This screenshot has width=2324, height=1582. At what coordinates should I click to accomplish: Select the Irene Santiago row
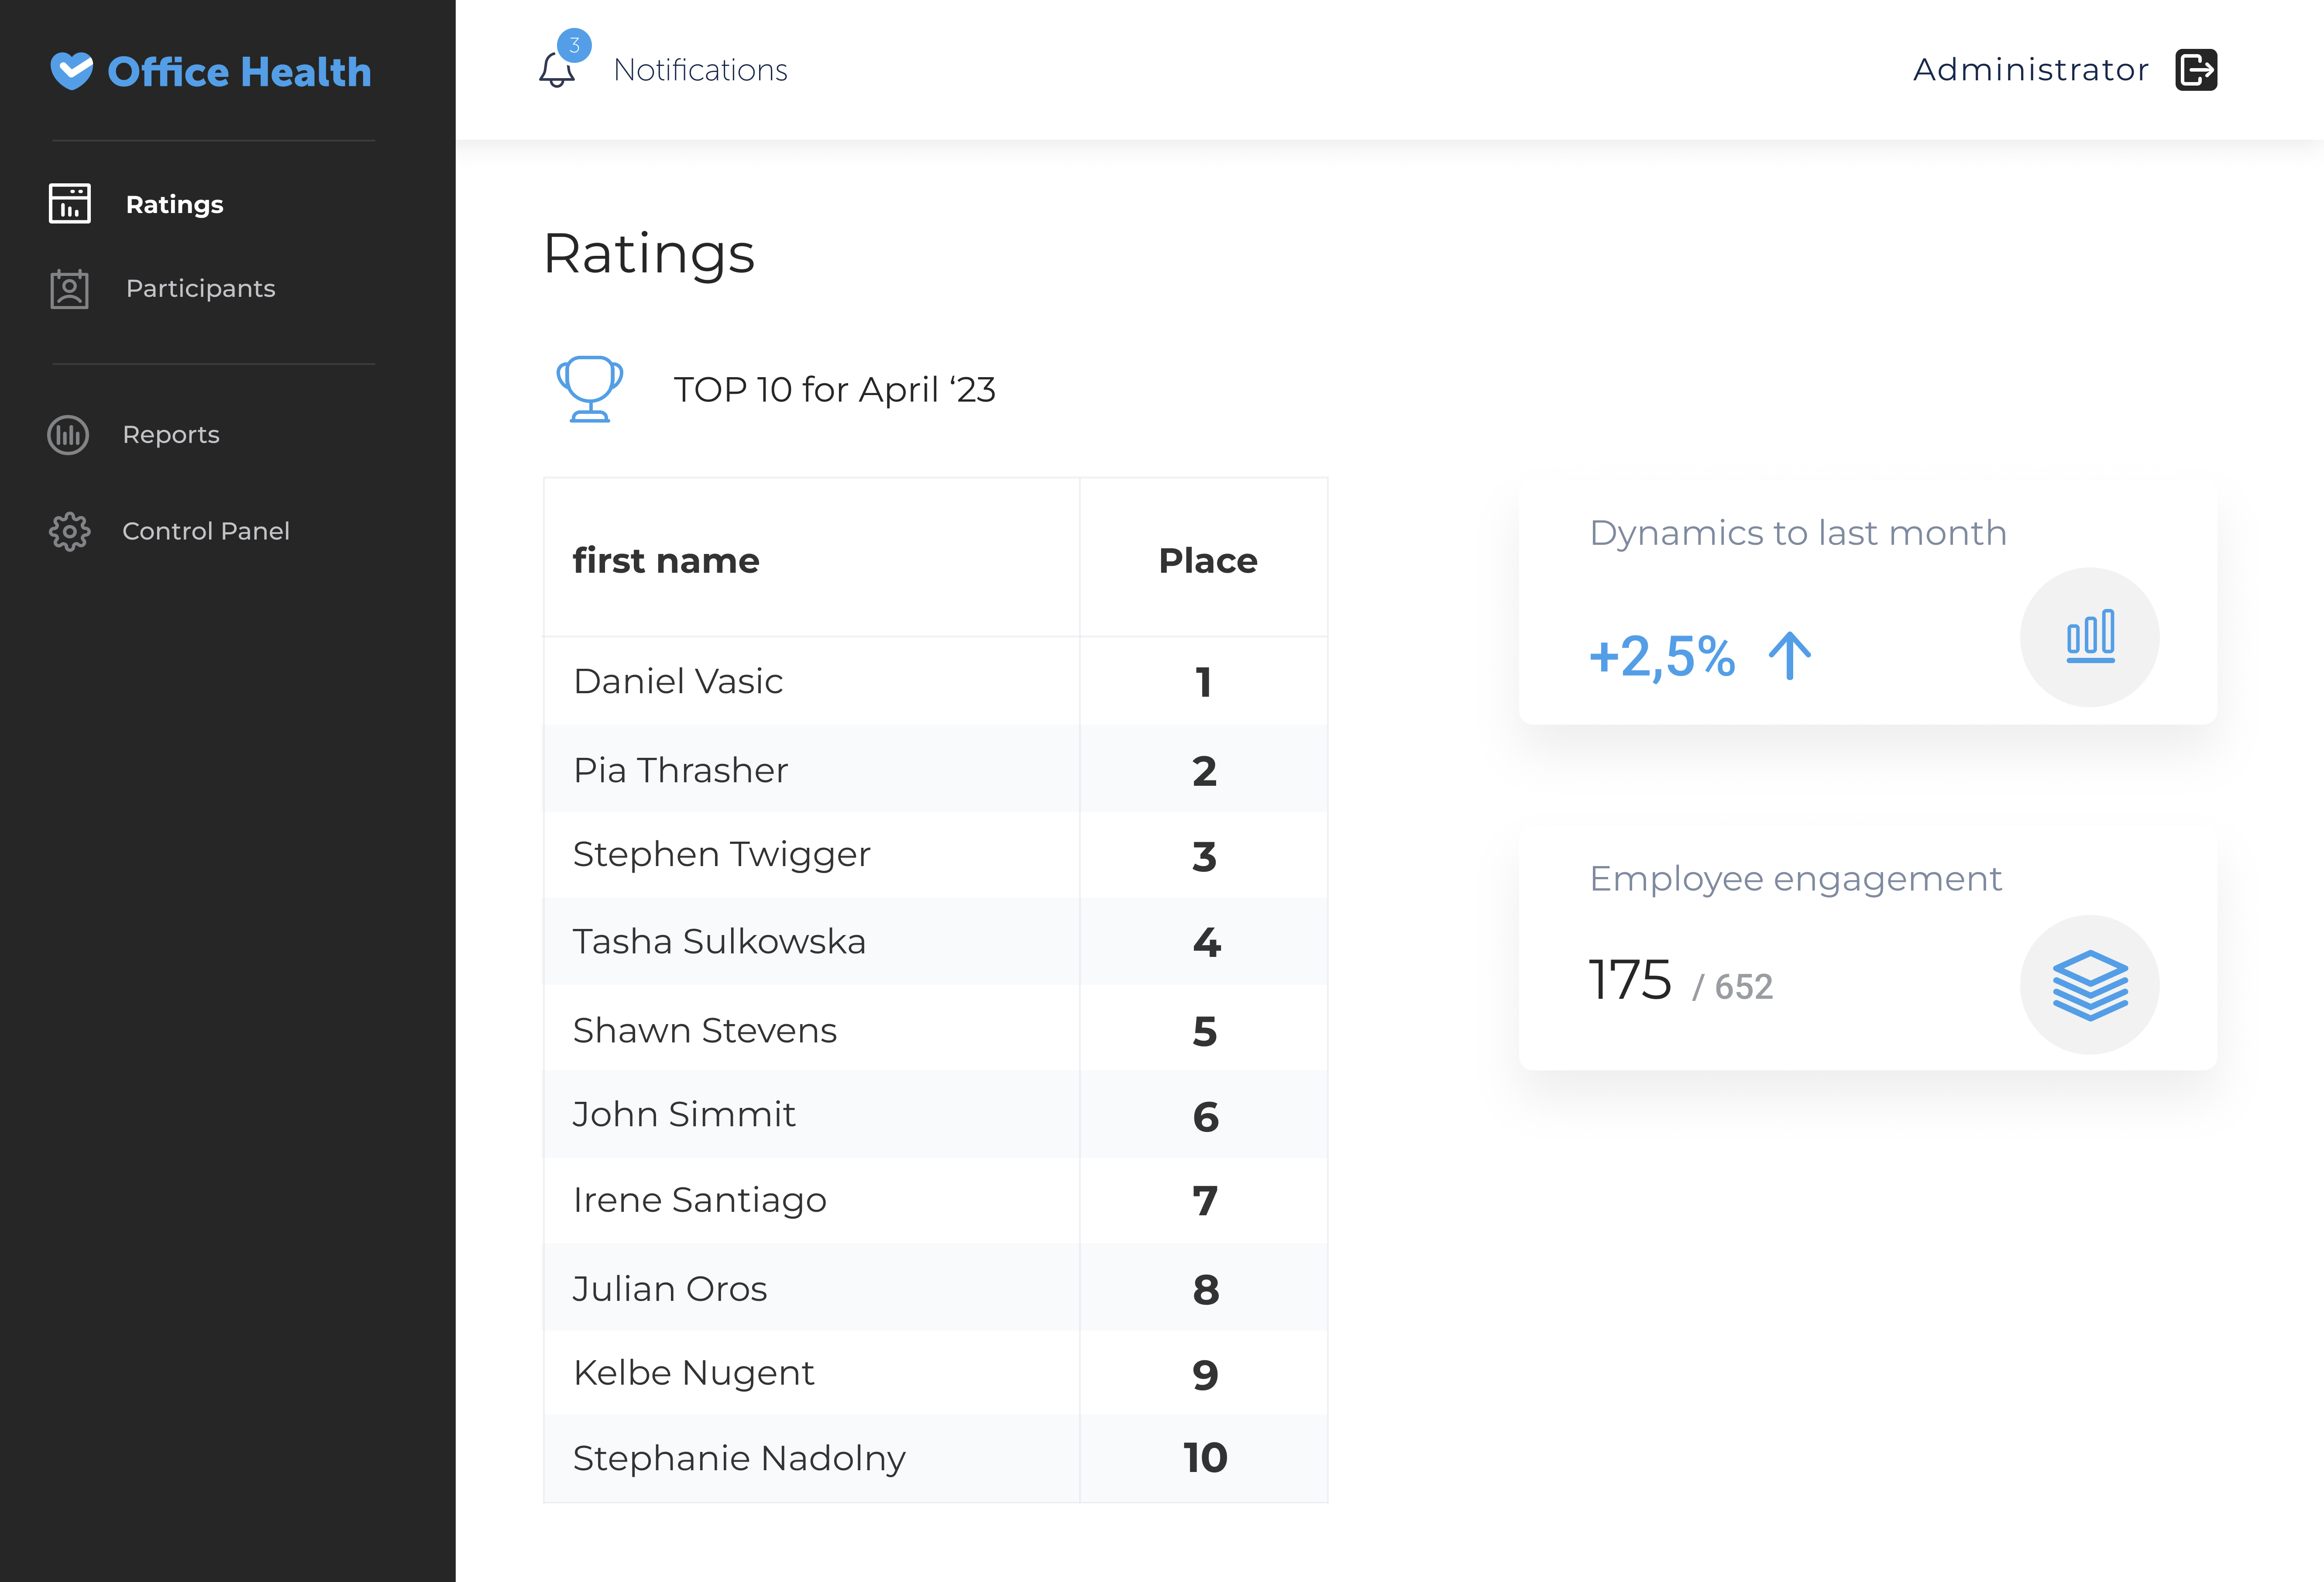pyautogui.click(x=935, y=1201)
